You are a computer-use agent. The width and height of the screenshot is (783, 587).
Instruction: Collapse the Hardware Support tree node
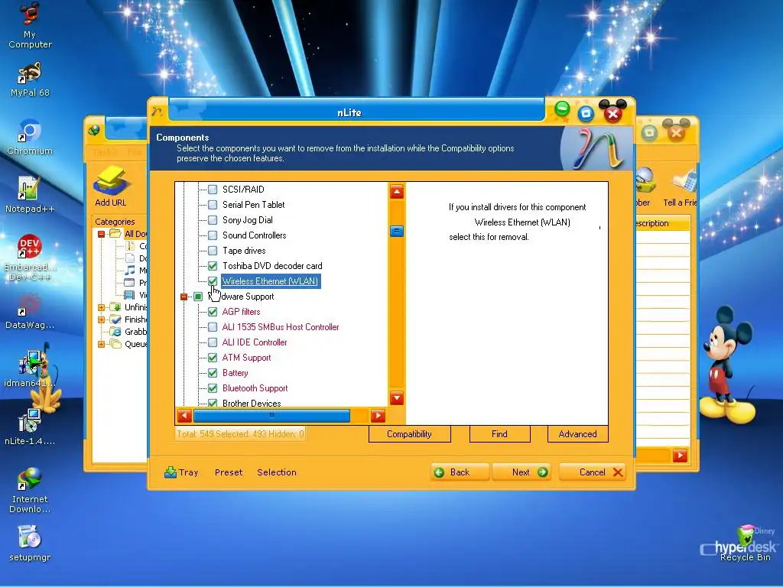184,297
